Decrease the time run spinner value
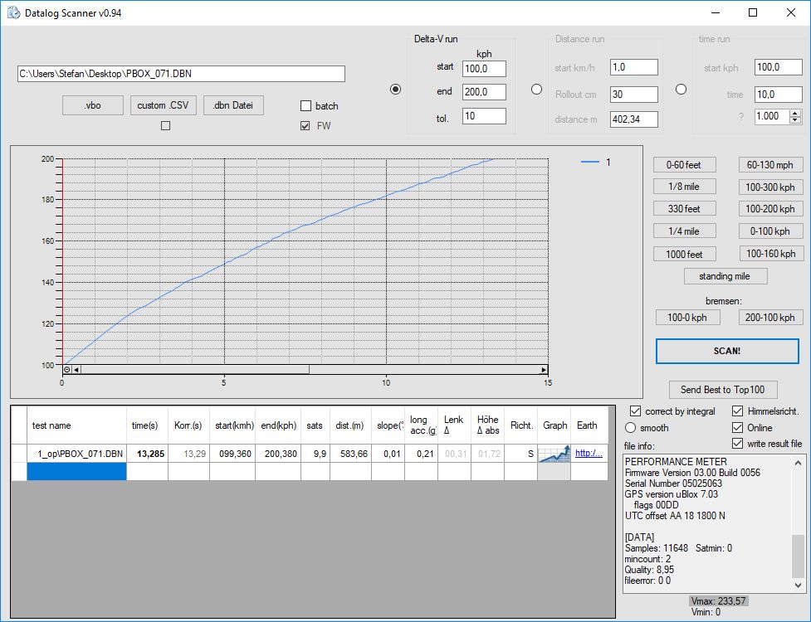 coord(795,120)
